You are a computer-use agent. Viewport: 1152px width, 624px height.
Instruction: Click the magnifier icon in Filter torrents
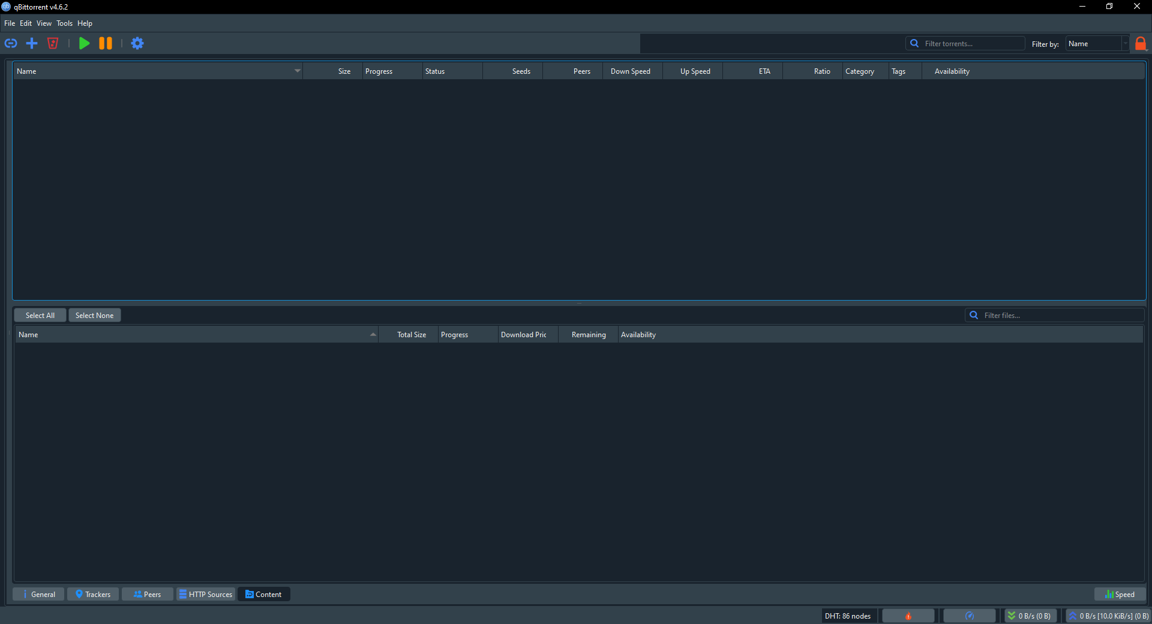pos(914,43)
